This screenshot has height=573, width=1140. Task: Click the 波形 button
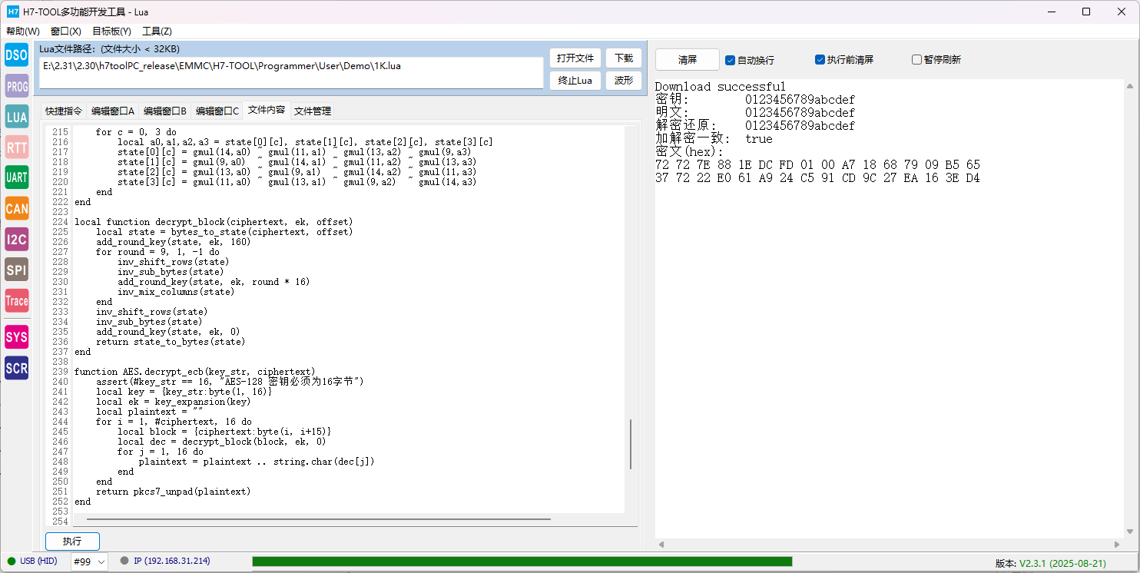click(624, 81)
